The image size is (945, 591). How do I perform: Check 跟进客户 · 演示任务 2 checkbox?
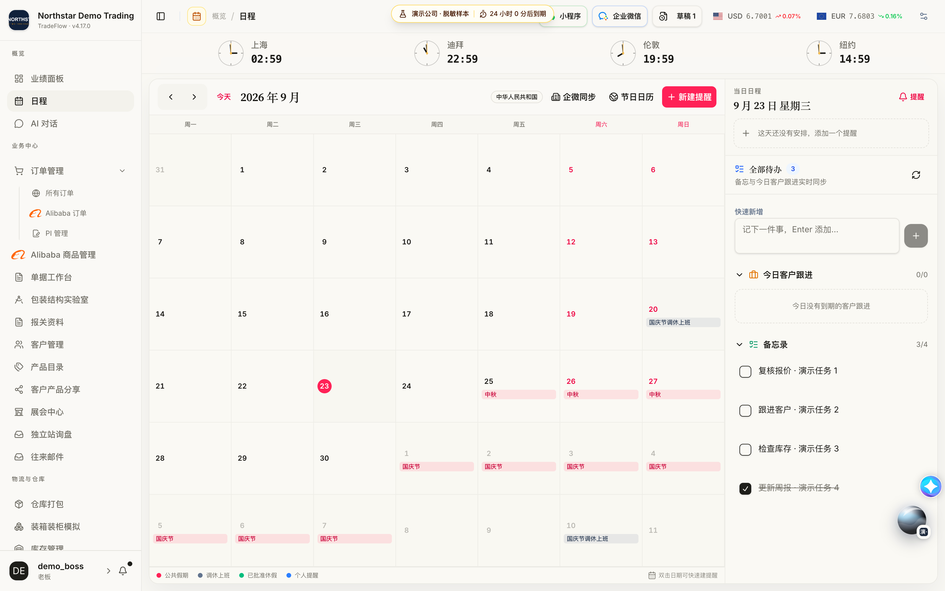pos(745,410)
